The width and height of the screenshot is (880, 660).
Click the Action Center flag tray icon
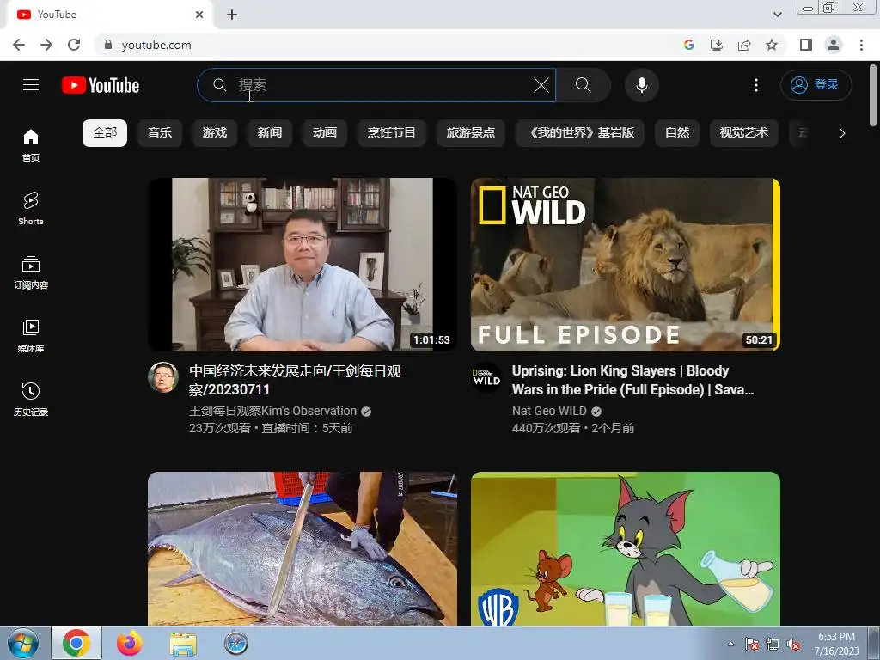point(751,645)
